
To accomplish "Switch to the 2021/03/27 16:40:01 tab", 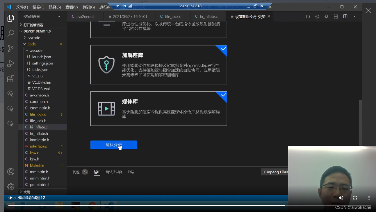I will pos(130,17).
